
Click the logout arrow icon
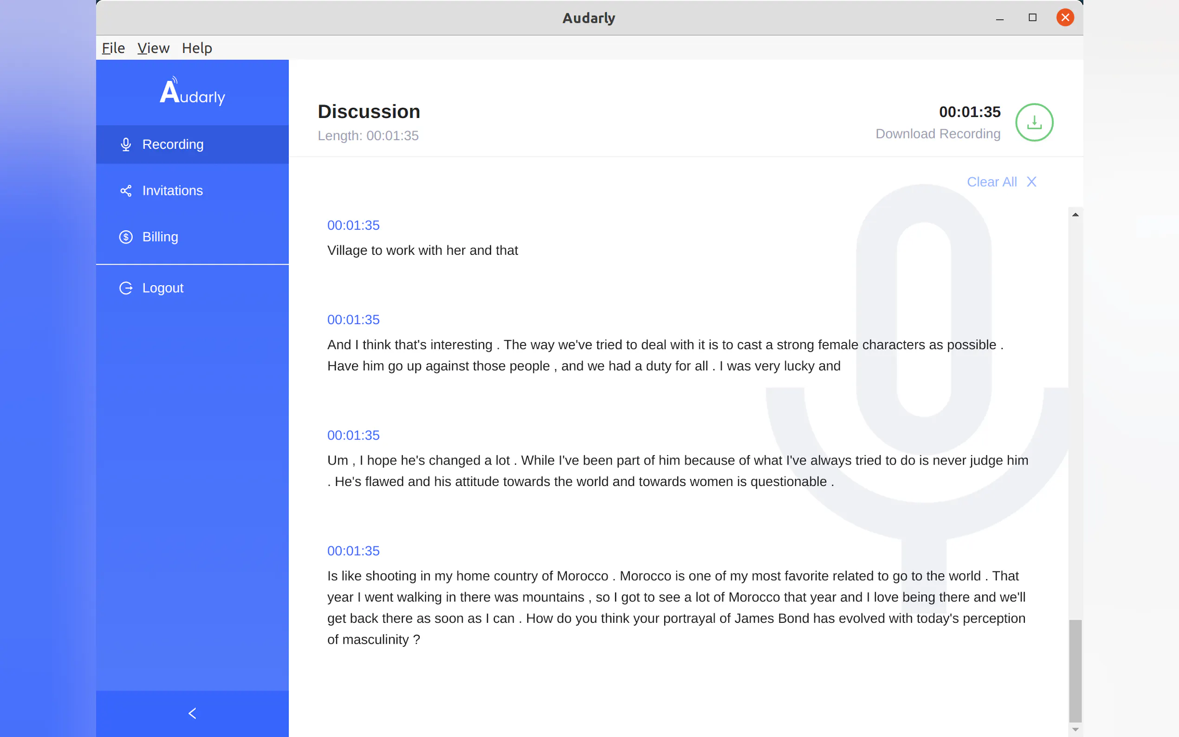[126, 288]
